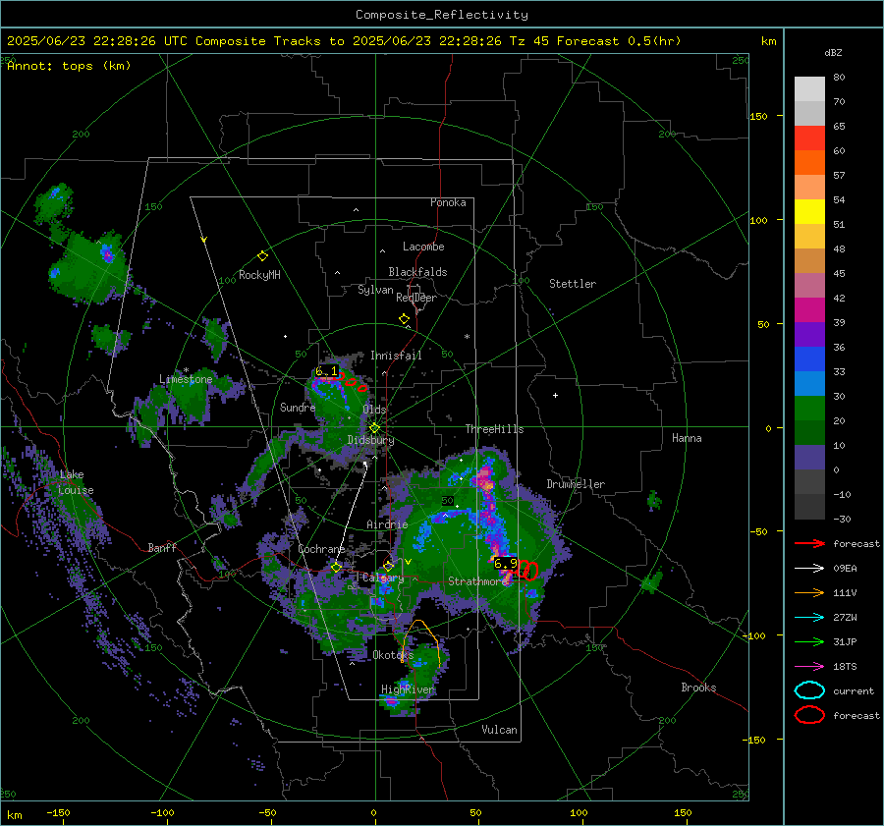Select the RedDeer city label
This screenshot has height=826, width=884.
[x=416, y=298]
